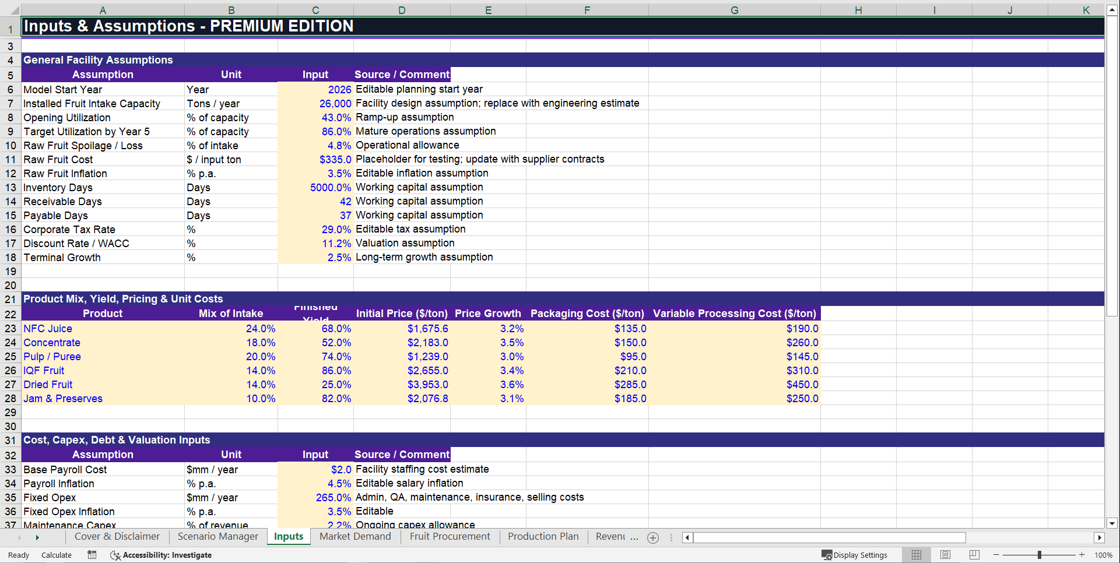Select Opening Utilization value 43.0%
This screenshot has width=1120, height=563.
point(315,117)
